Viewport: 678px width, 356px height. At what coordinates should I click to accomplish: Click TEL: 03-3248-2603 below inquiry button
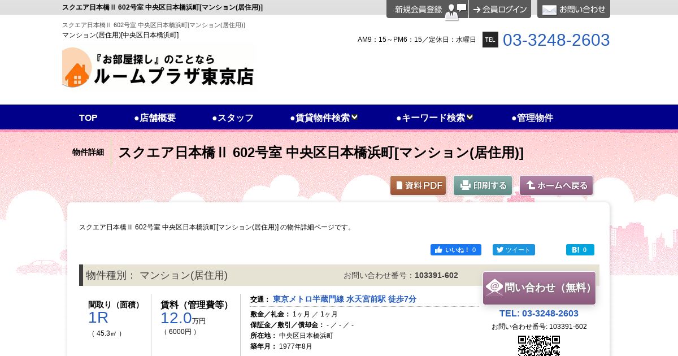pyautogui.click(x=539, y=313)
